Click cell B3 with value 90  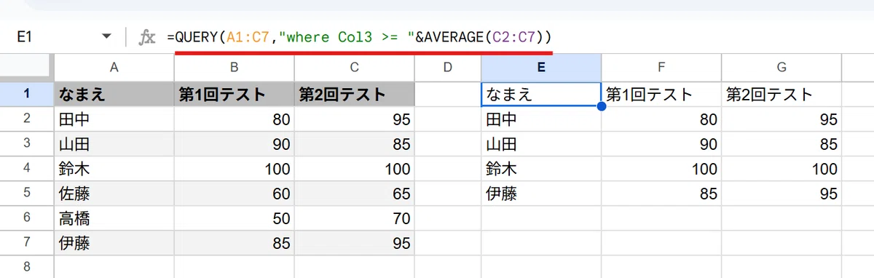235,143
